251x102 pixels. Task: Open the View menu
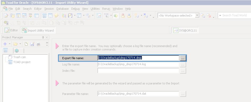coord(85,9)
